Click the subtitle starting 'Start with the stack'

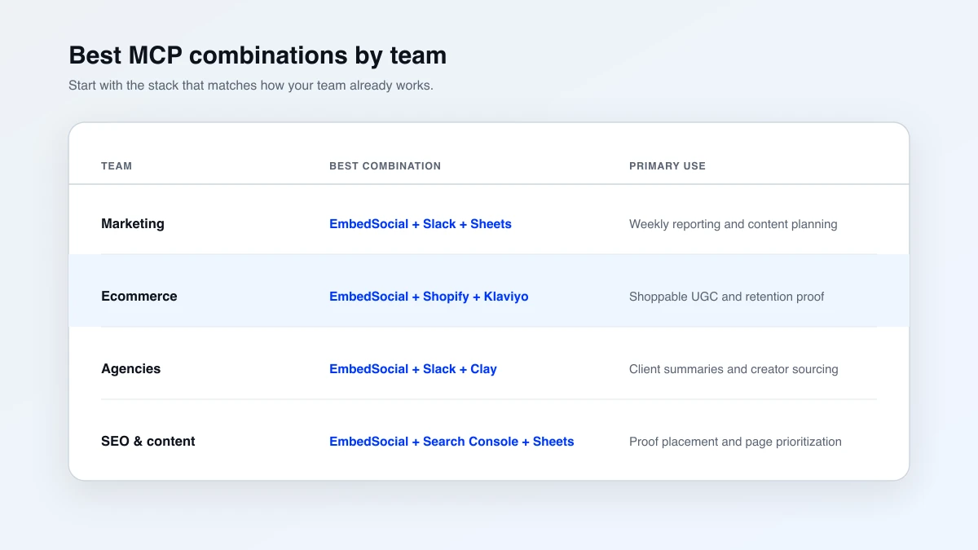click(x=251, y=86)
